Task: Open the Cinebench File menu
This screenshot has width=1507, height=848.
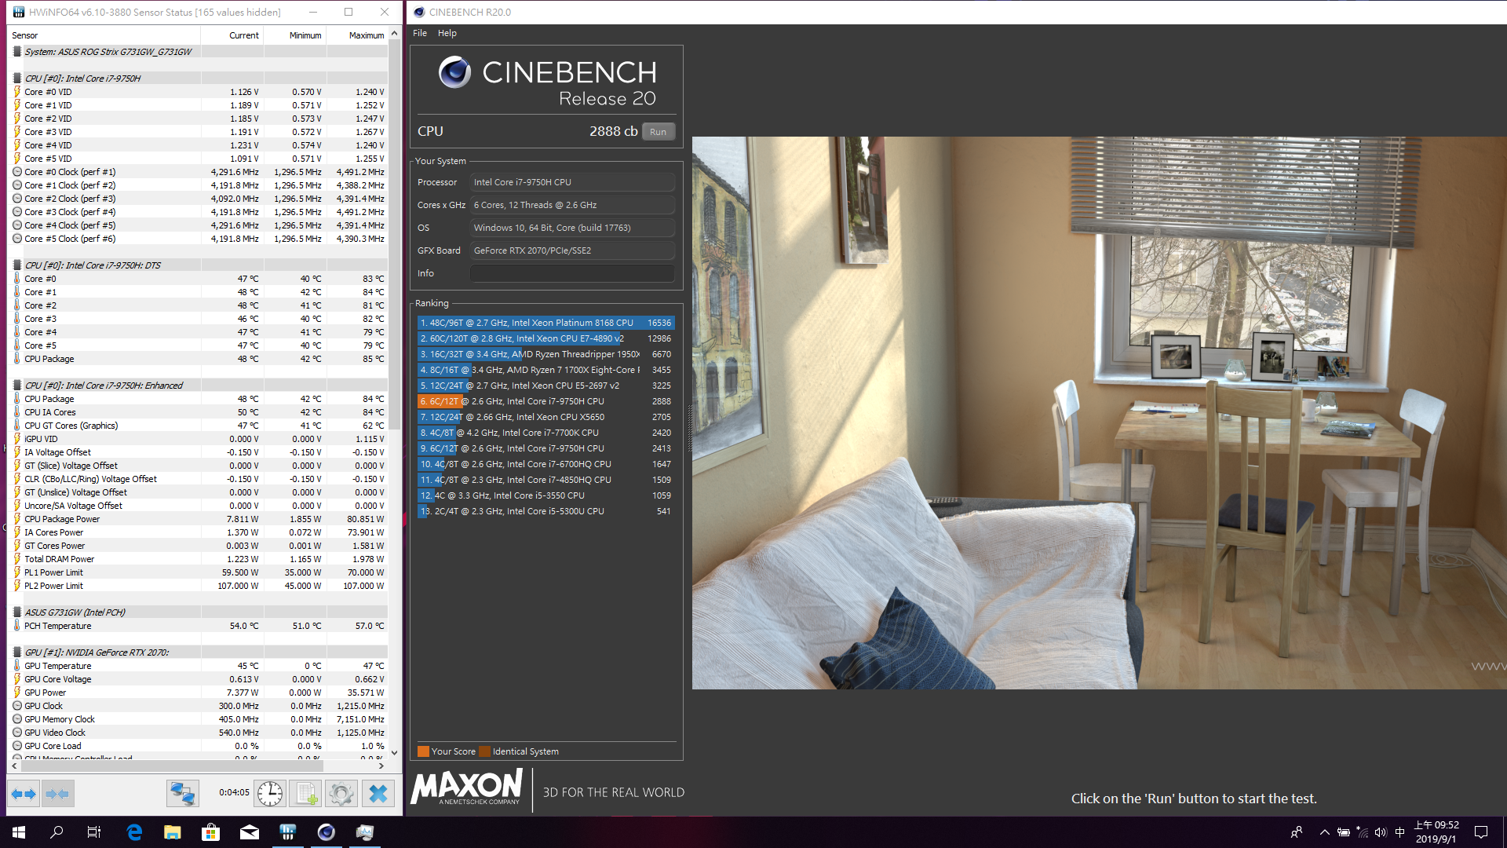Action: click(x=420, y=33)
